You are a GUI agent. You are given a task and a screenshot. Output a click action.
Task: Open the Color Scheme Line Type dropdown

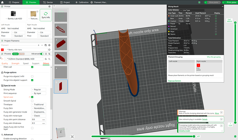[x=192, y=10]
